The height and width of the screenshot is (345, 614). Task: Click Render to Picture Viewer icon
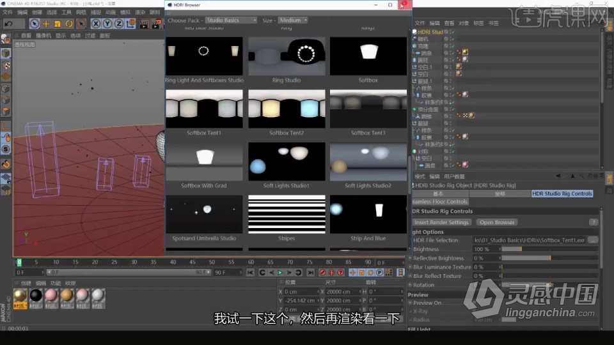pos(156,24)
